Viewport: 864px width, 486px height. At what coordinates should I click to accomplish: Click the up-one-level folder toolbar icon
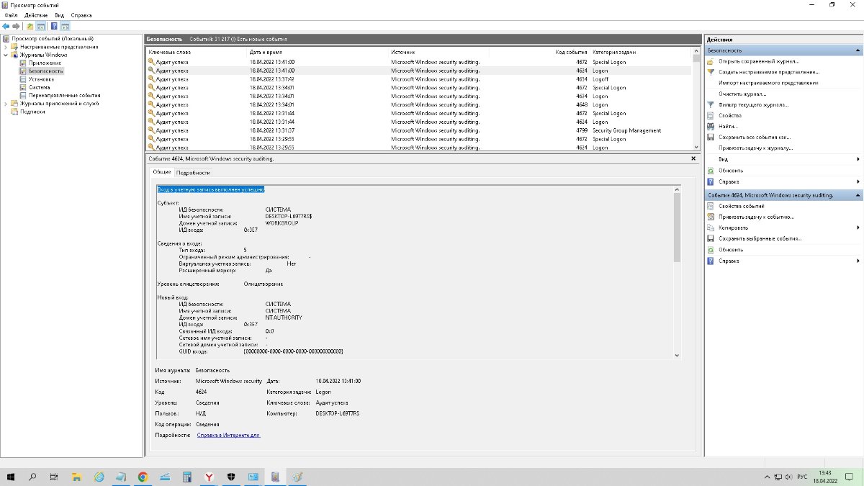pyautogui.click(x=30, y=26)
